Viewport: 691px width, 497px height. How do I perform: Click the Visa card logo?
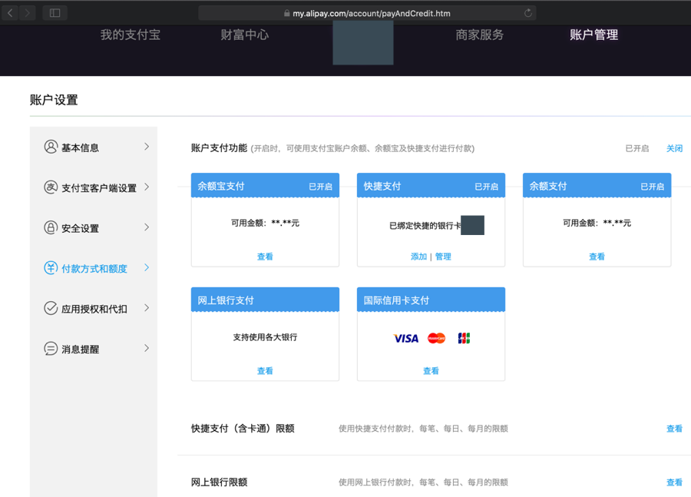[x=406, y=338]
